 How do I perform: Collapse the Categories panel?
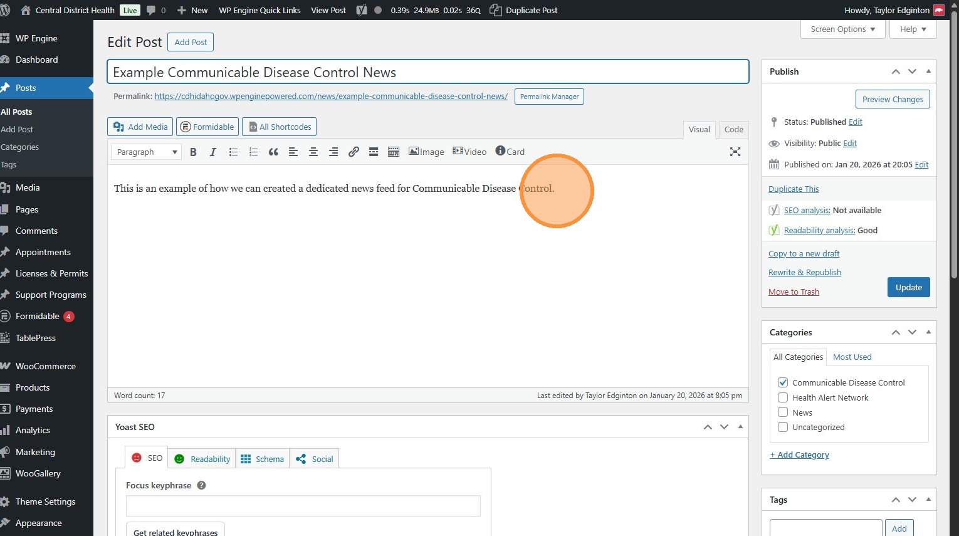click(x=928, y=332)
